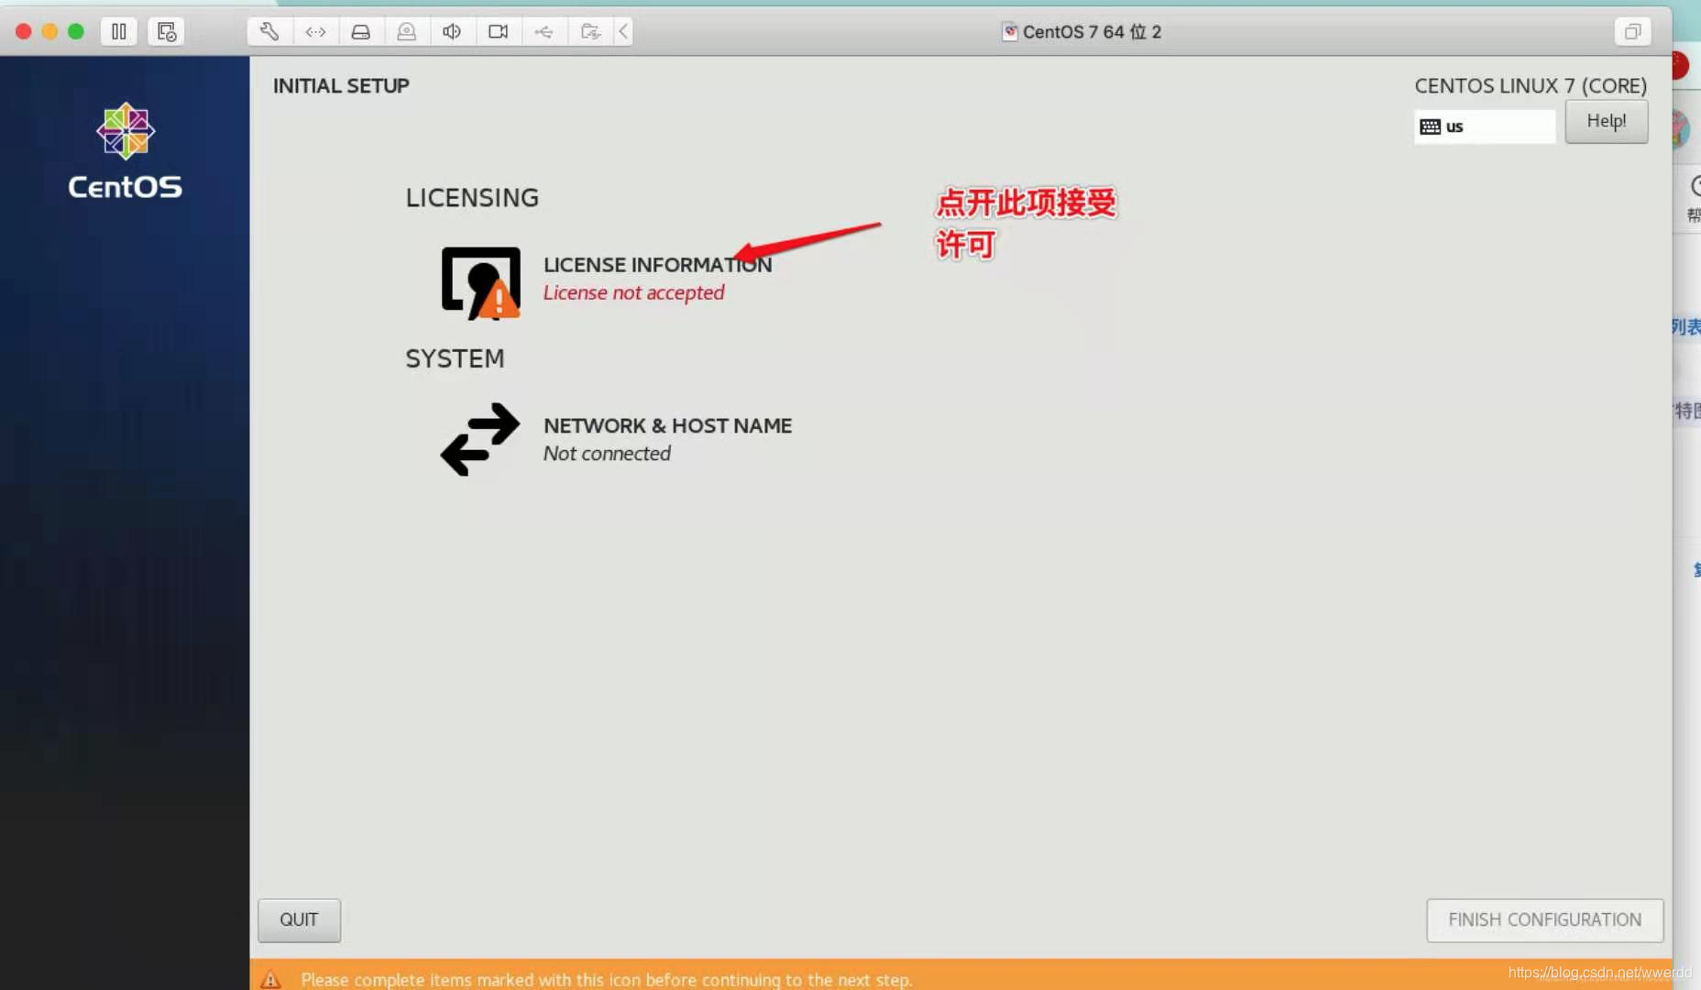Image resolution: width=1701 pixels, height=990 pixels.
Task: Close the VM window with red button
Action: 24,32
